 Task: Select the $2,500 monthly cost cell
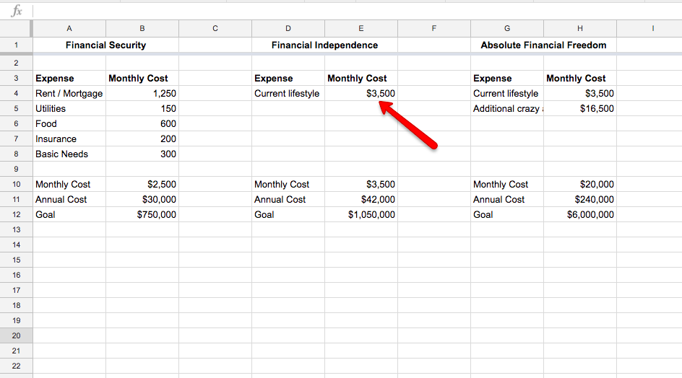coord(142,184)
